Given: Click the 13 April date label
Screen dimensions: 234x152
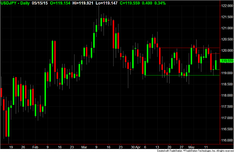Looking at the screenshot, I should click(157, 147).
